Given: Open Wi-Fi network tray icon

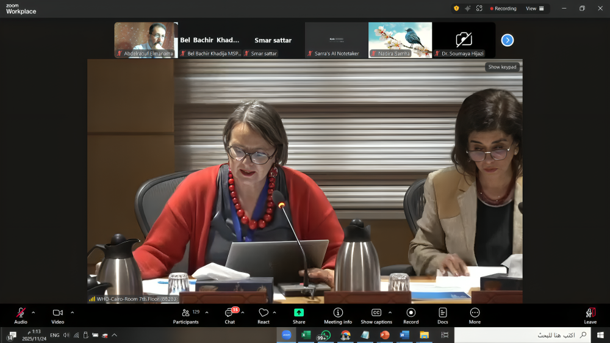Looking at the screenshot, I should 76,335.
